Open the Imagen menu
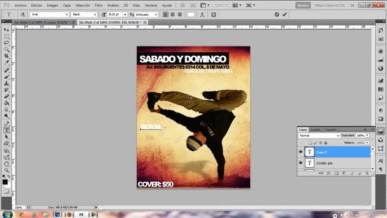387x218 pixels. tap(53, 5)
